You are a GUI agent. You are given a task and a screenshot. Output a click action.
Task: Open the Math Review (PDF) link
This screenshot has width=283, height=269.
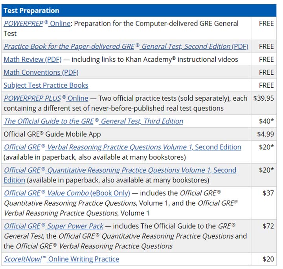pos(33,59)
